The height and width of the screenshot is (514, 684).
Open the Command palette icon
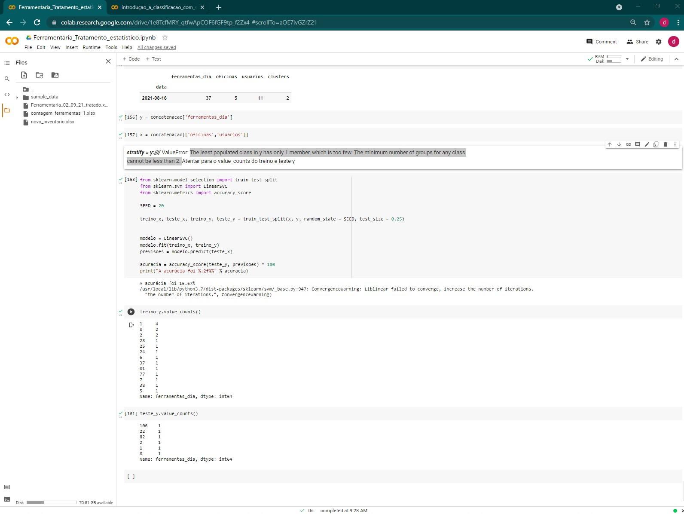(7, 487)
